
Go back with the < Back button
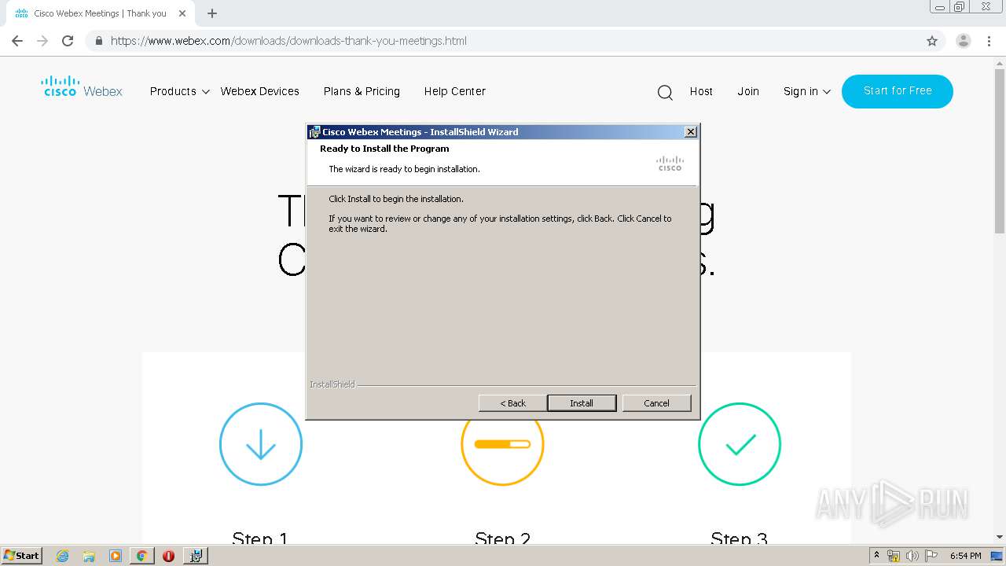pos(512,403)
